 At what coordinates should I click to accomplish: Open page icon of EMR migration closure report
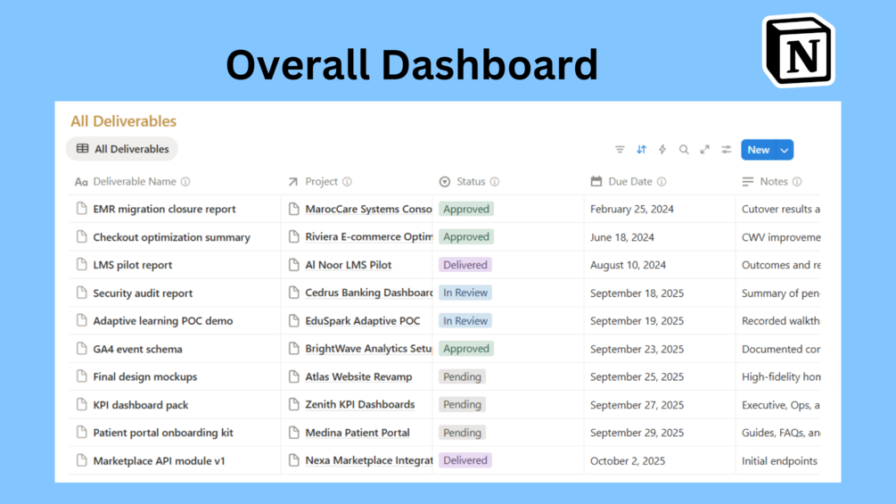click(x=82, y=209)
